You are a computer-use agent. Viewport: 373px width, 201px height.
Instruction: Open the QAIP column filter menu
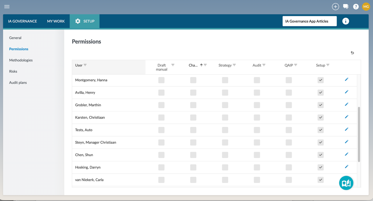point(296,65)
